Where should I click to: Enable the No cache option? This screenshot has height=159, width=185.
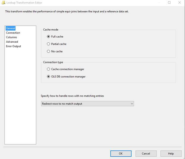pos(48,52)
